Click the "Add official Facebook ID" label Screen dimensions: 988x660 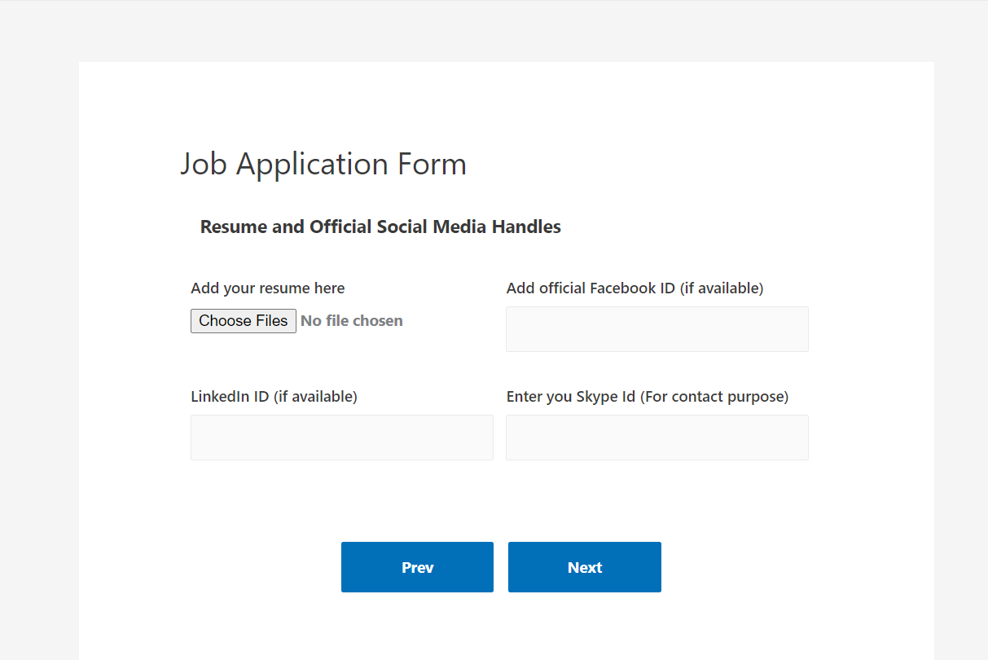coord(635,288)
